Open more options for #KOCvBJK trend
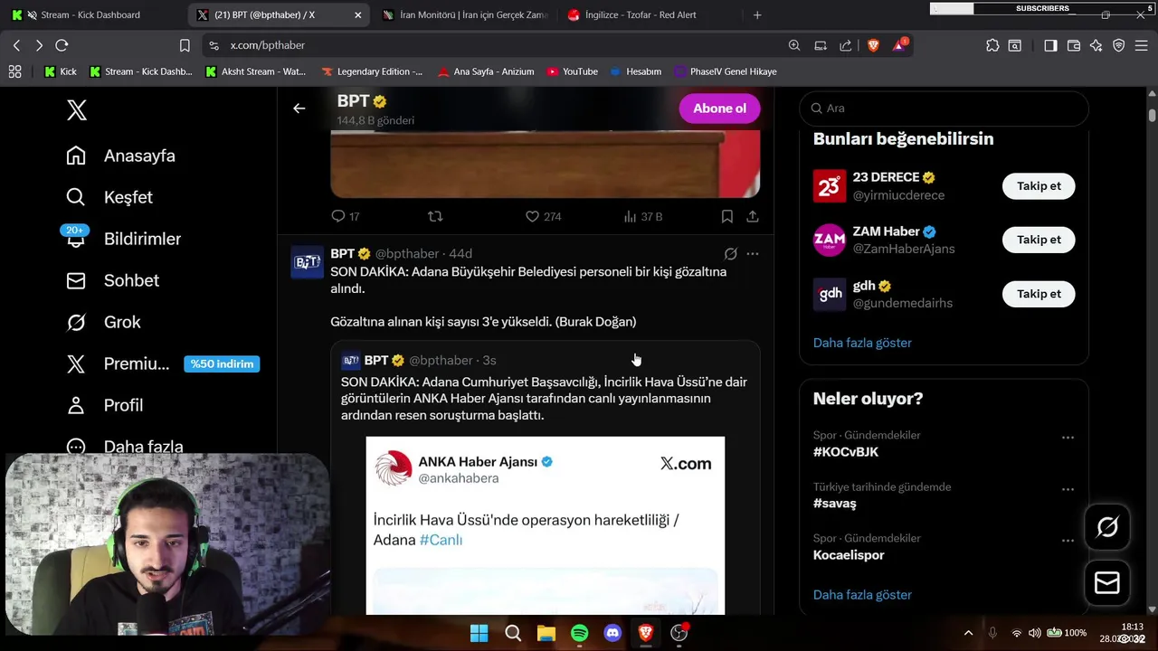 pos(1068,437)
